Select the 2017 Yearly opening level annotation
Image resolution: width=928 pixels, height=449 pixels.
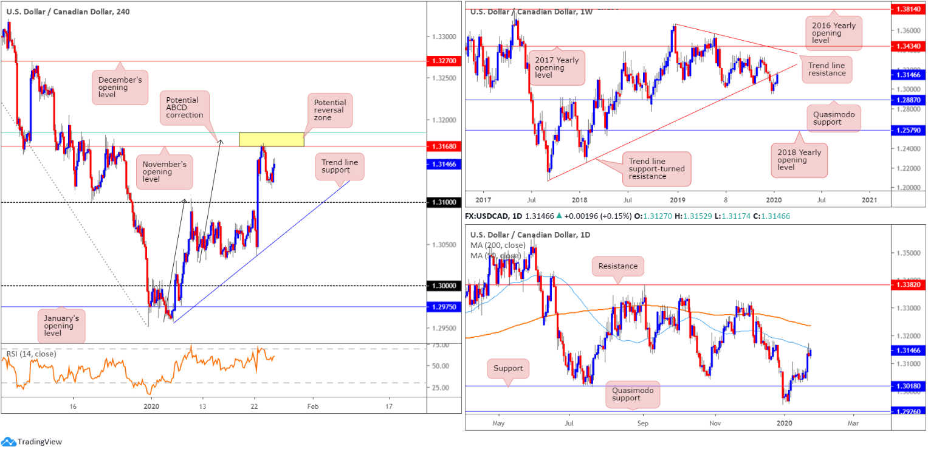[x=557, y=67]
